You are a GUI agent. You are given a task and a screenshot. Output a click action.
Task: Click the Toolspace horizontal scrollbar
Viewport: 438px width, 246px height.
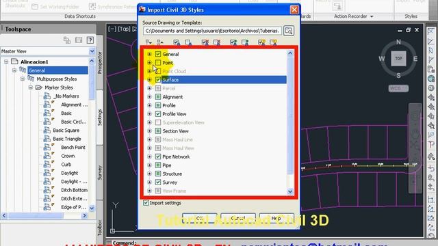(36, 216)
